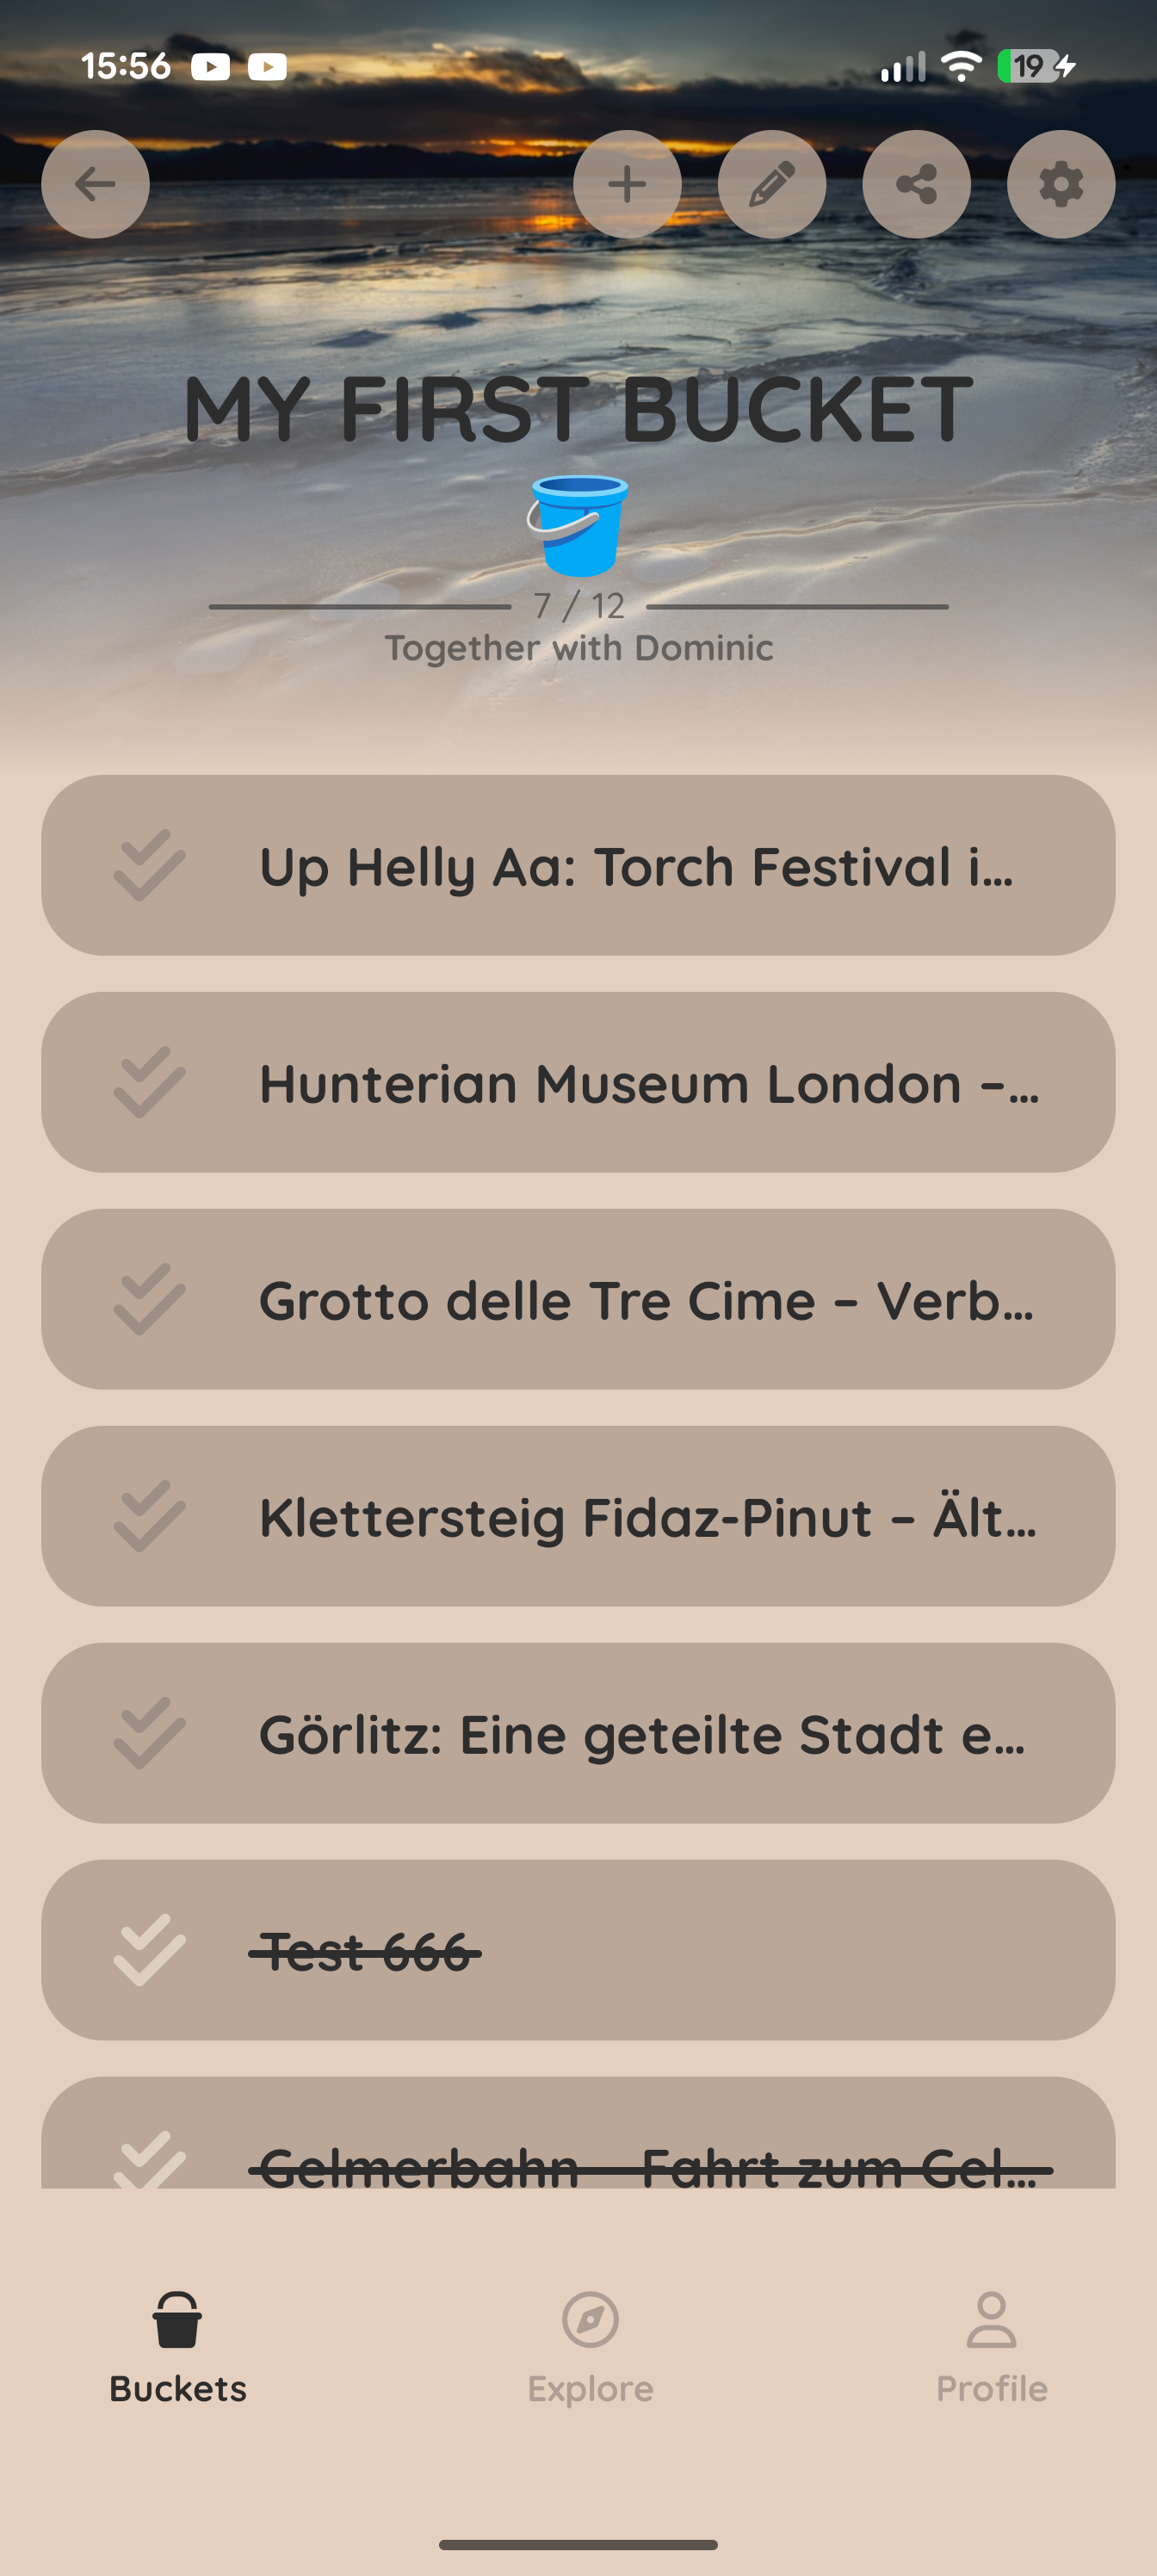Check off Up Helly Aa item
The height and width of the screenshot is (2576, 1157).
click(x=150, y=866)
